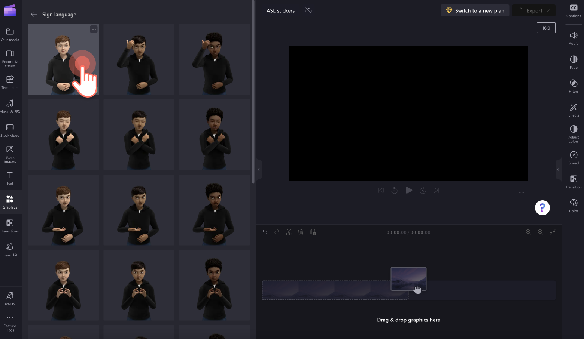
Task: Open more options on first sticker
Action: 94,29
